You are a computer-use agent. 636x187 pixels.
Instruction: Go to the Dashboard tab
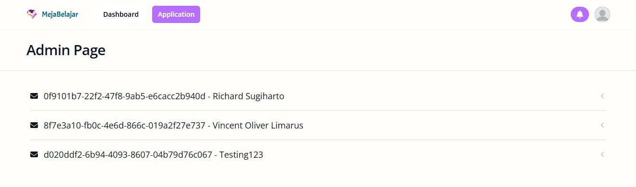click(121, 14)
